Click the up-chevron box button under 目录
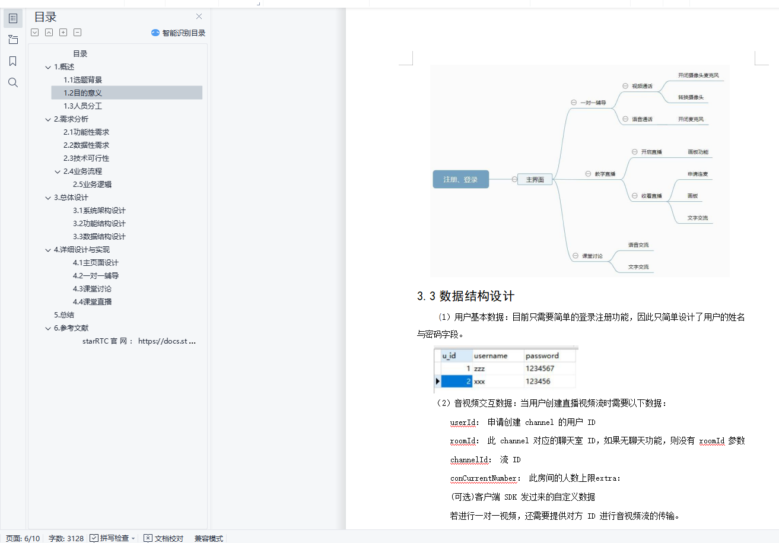Image resolution: width=779 pixels, height=543 pixels. coord(49,33)
